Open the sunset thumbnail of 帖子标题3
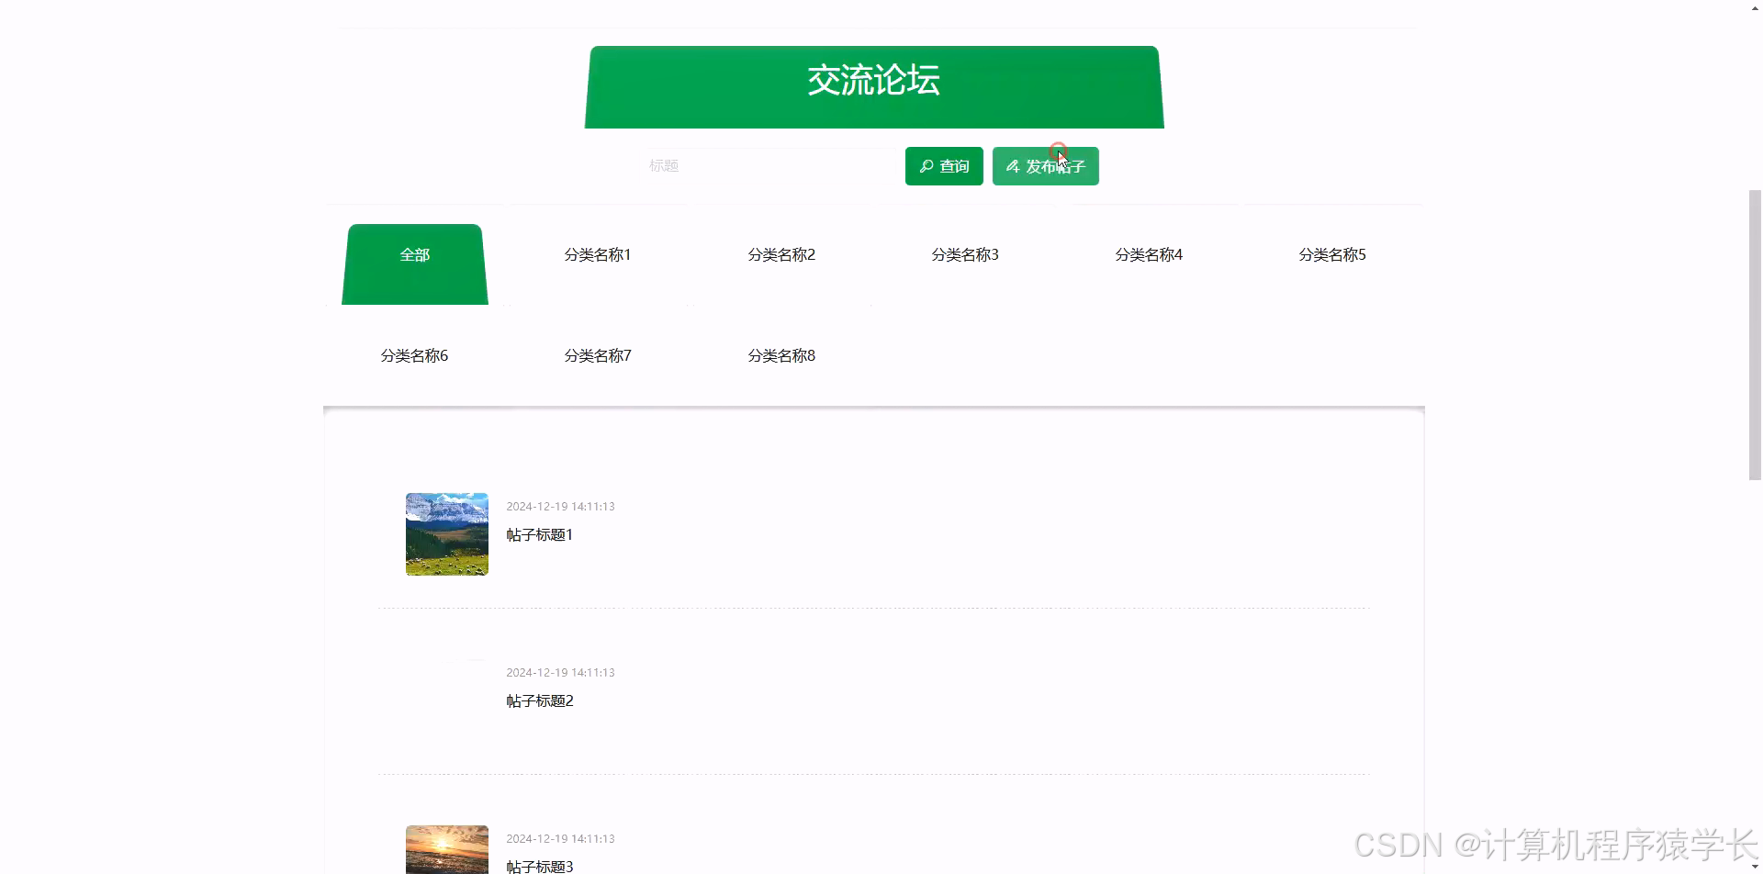Screen dimensions: 1763x874 tap(447, 850)
